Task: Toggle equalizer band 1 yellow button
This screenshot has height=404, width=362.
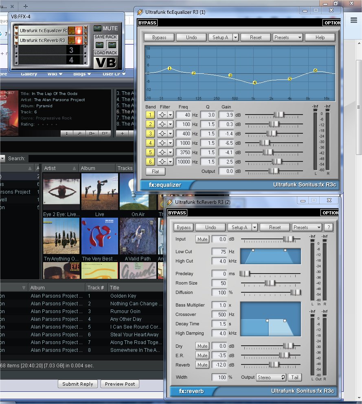Action: click(x=150, y=115)
